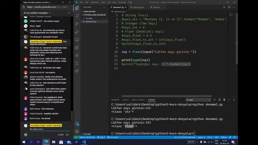Split the editor to the right
Screen dimensions: 258x145
[229, 7]
